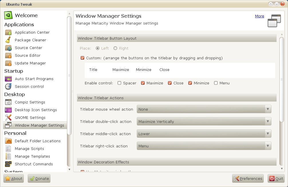This screenshot has width=288, height=187.
Task: Click the Desktop Icon Settings purple icon
Action: coord(8,110)
